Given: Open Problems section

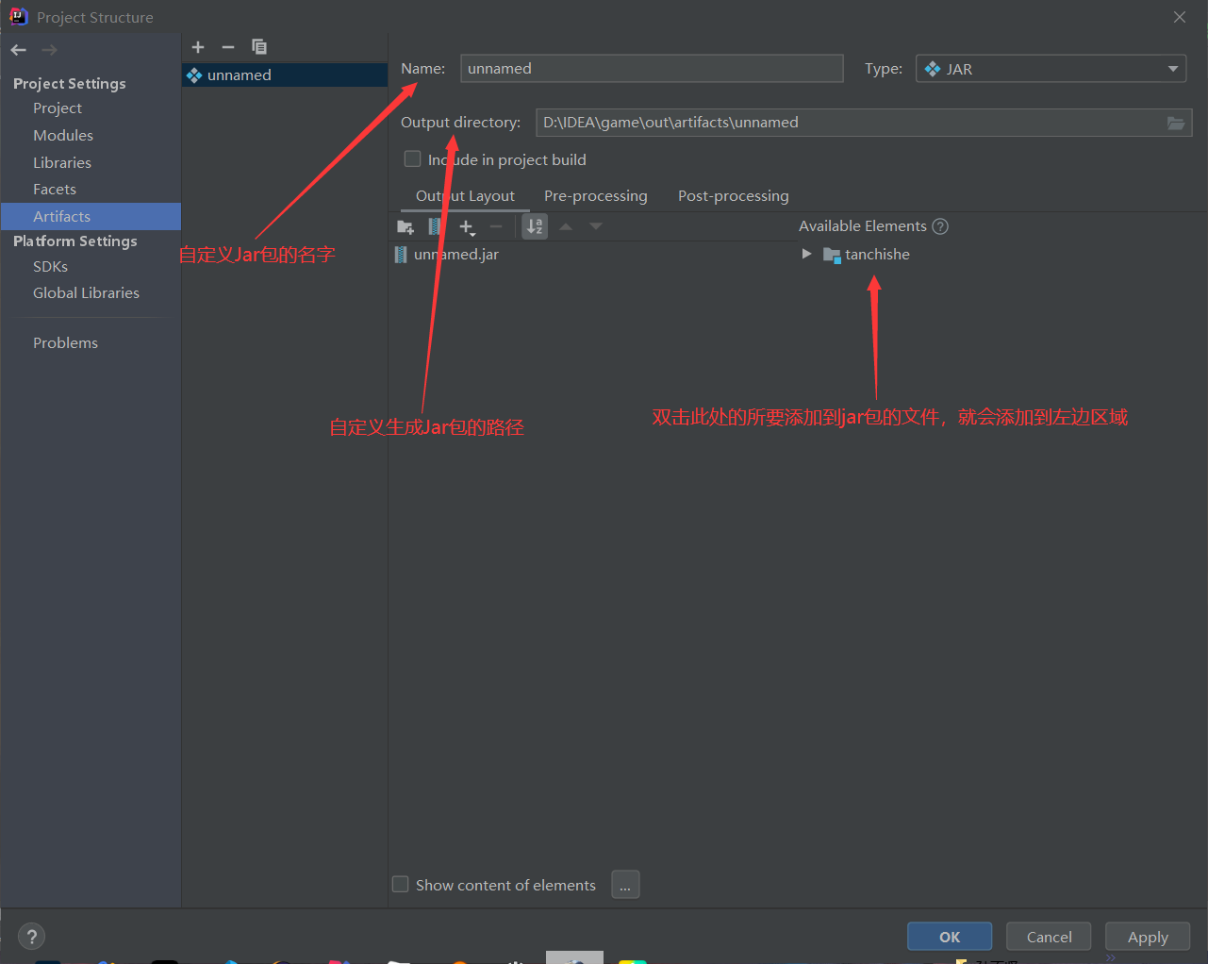Looking at the screenshot, I should tap(65, 343).
